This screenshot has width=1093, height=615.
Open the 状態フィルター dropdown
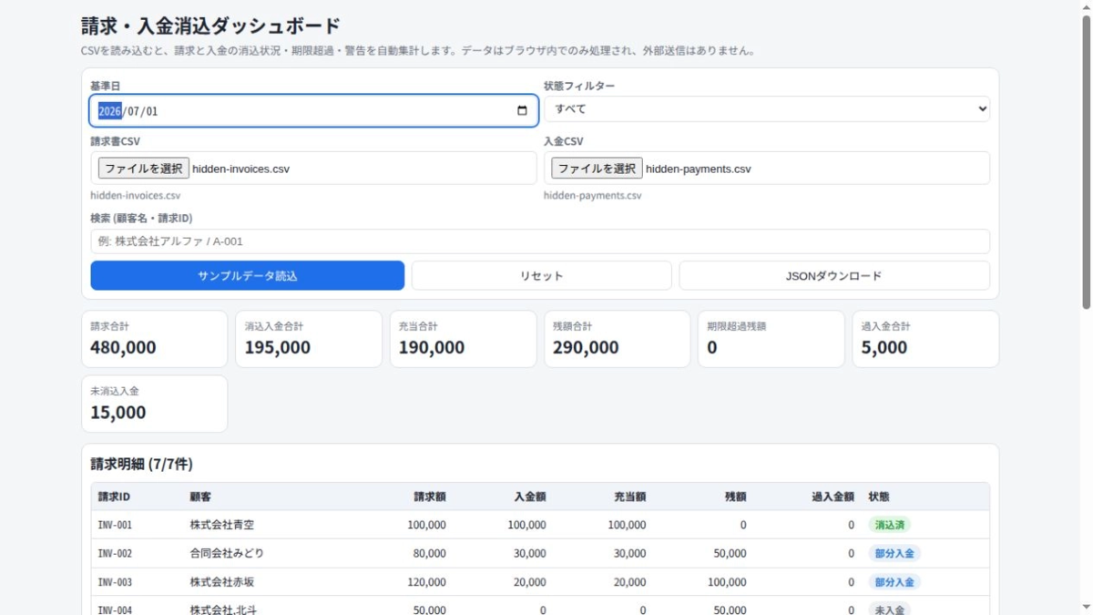[767, 109]
